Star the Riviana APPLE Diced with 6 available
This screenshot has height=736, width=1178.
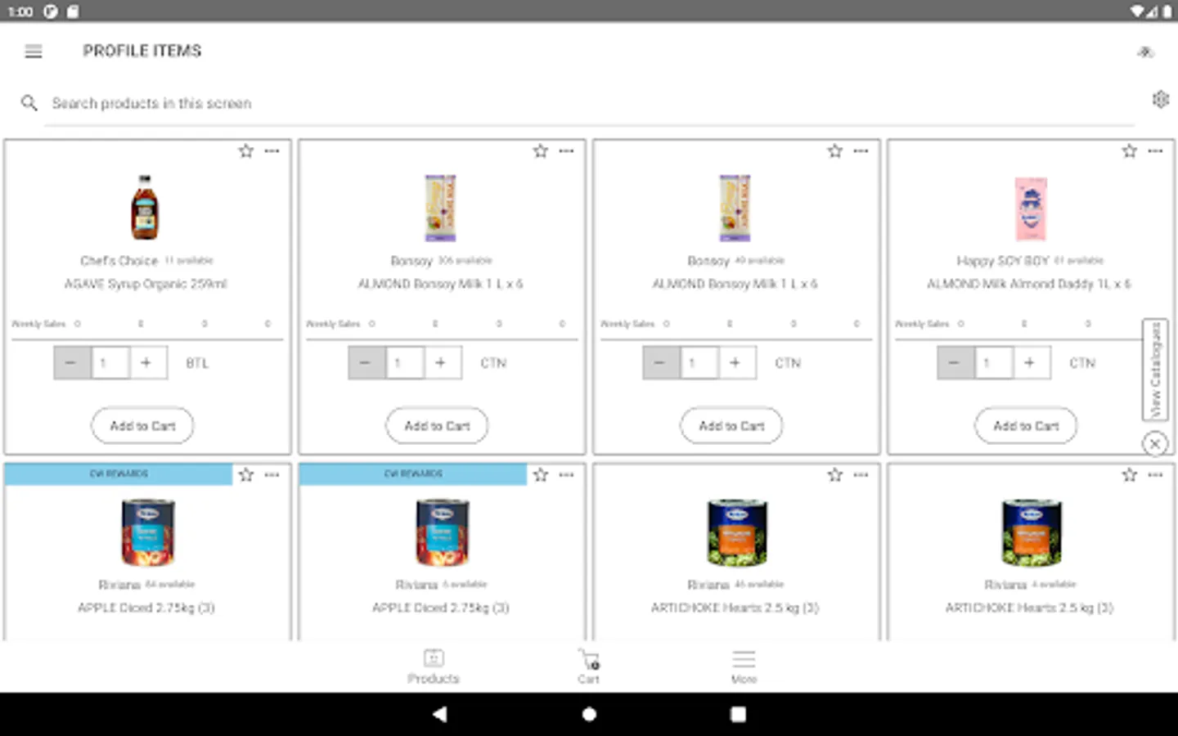click(541, 474)
